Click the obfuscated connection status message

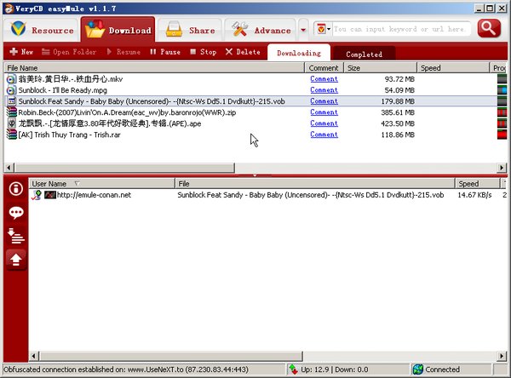tap(126, 369)
